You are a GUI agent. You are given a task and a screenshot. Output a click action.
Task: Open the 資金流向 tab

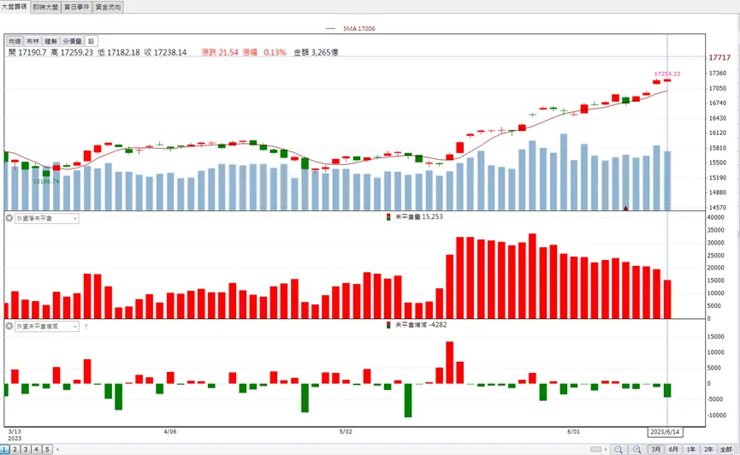pyautogui.click(x=108, y=7)
